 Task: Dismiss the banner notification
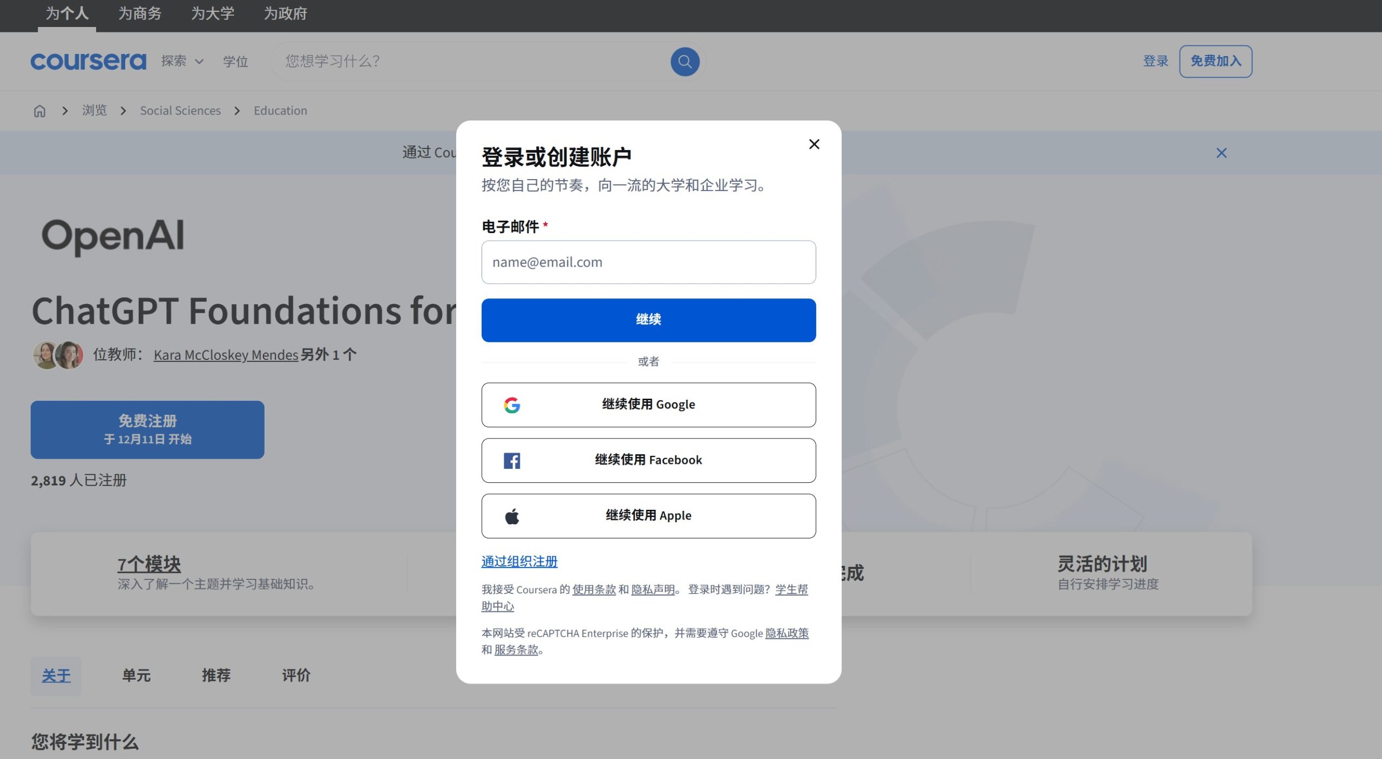[1221, 153]
